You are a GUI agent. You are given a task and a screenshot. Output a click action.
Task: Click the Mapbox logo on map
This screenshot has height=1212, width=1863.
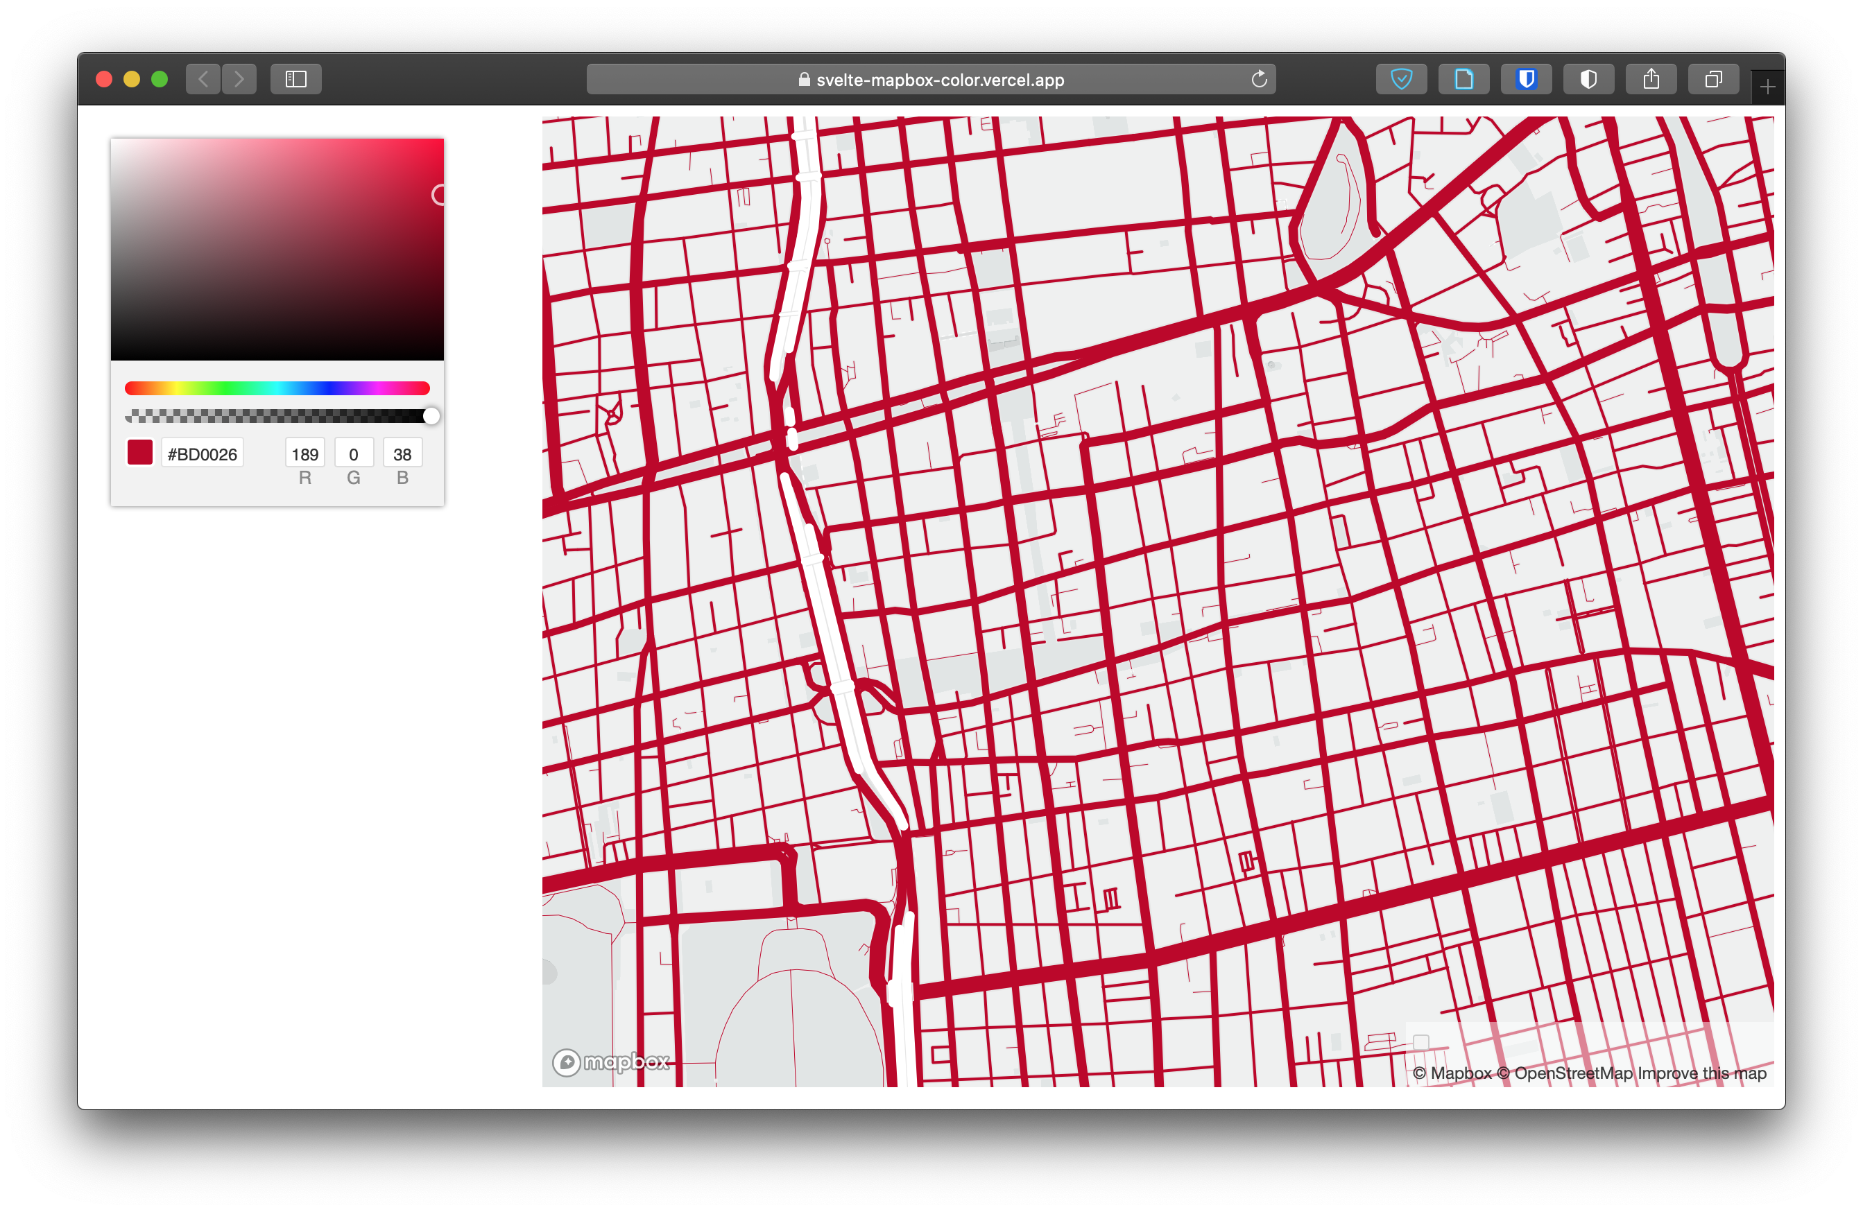tap(611, 1062)
